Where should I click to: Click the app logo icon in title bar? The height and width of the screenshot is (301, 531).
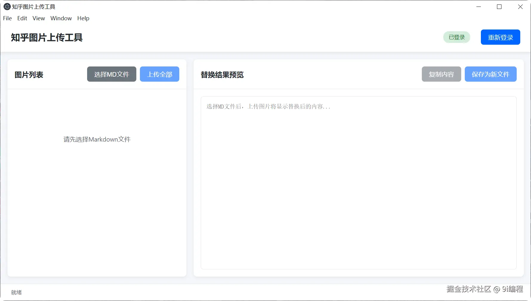(x=7, y=7)
